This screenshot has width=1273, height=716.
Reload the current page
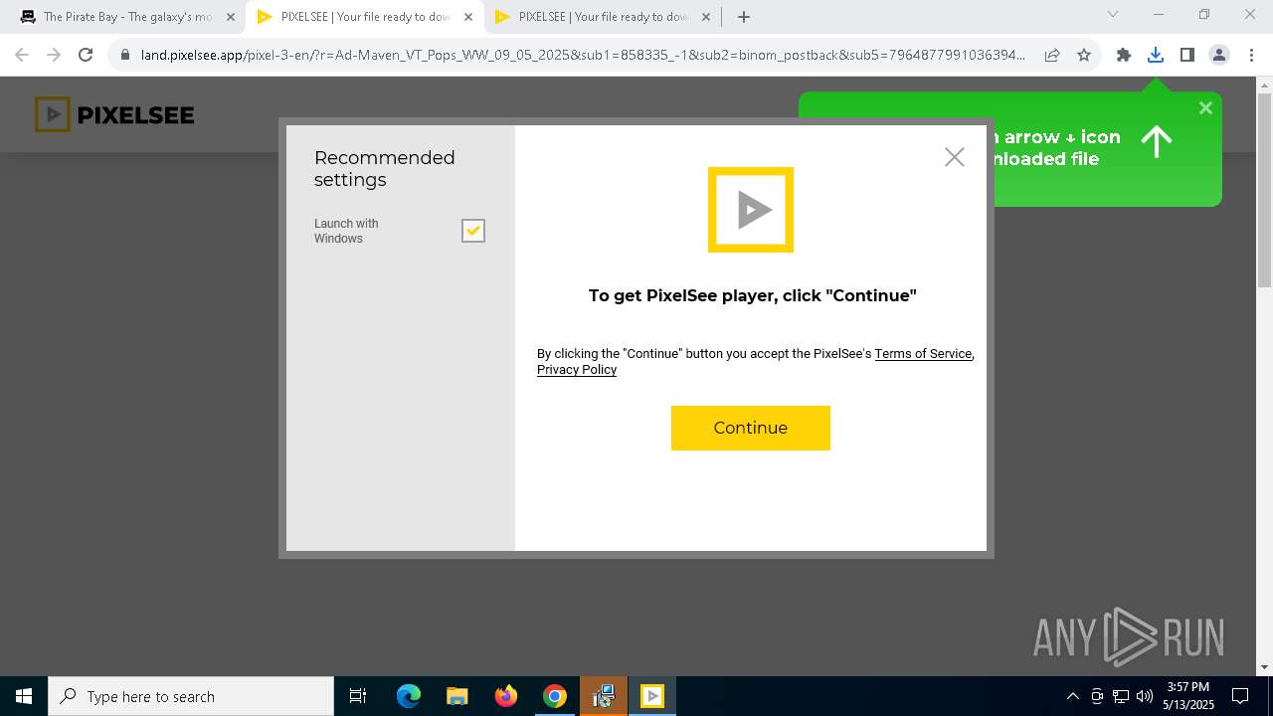86,55
